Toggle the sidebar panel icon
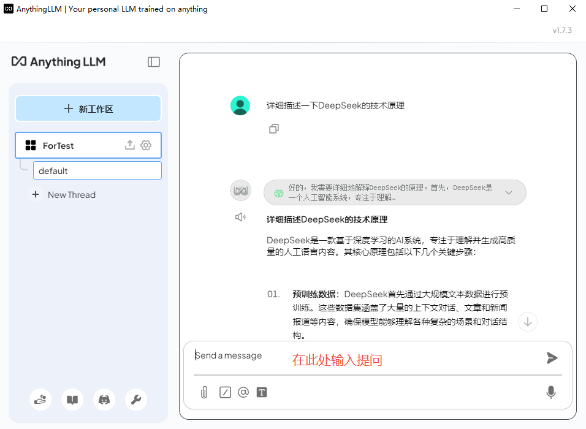586x429 pixels. point(154,62)
